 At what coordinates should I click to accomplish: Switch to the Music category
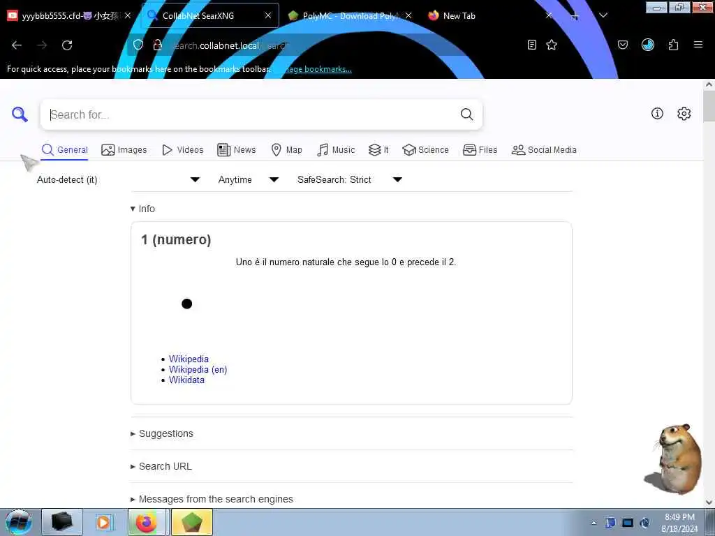click(336, 150)
